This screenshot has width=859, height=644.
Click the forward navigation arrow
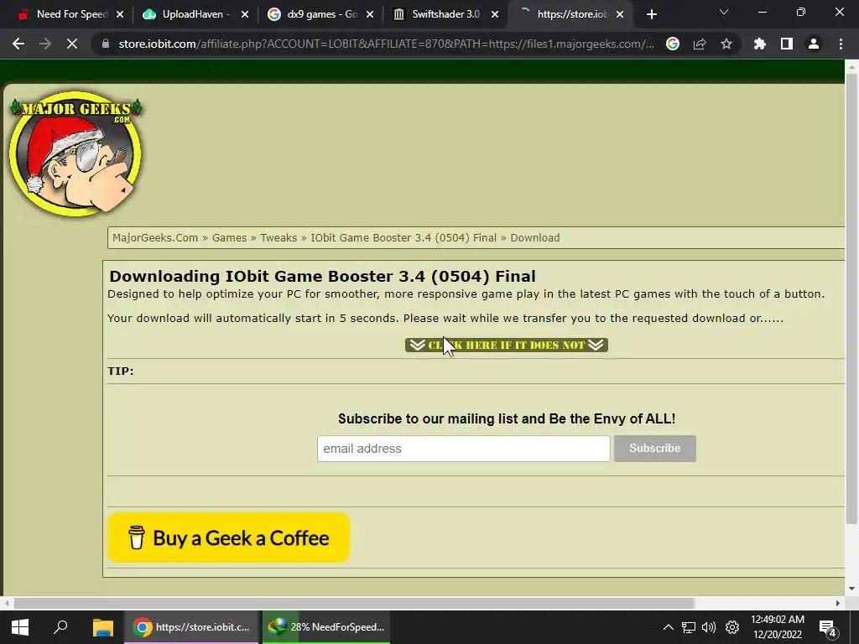[x=45, y=44]
